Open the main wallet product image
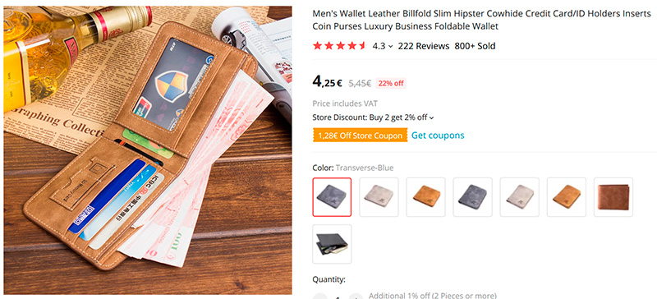Image resolution: width=657 pixels, height=299 pixels. 148,150
